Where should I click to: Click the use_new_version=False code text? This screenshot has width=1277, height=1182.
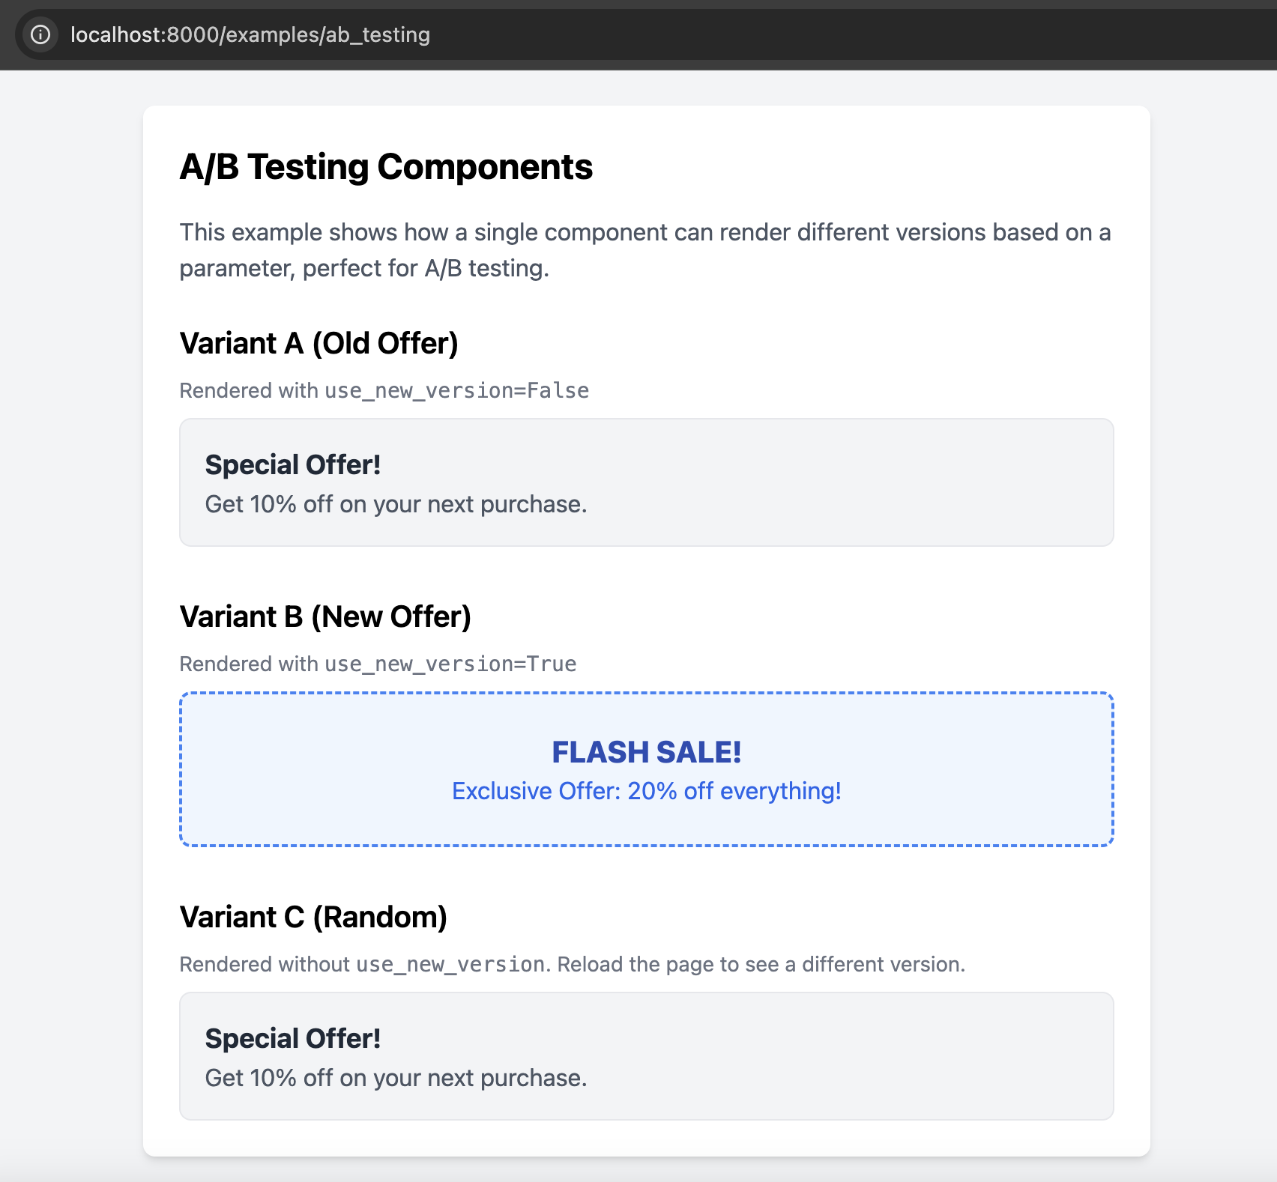coord(456,390)
